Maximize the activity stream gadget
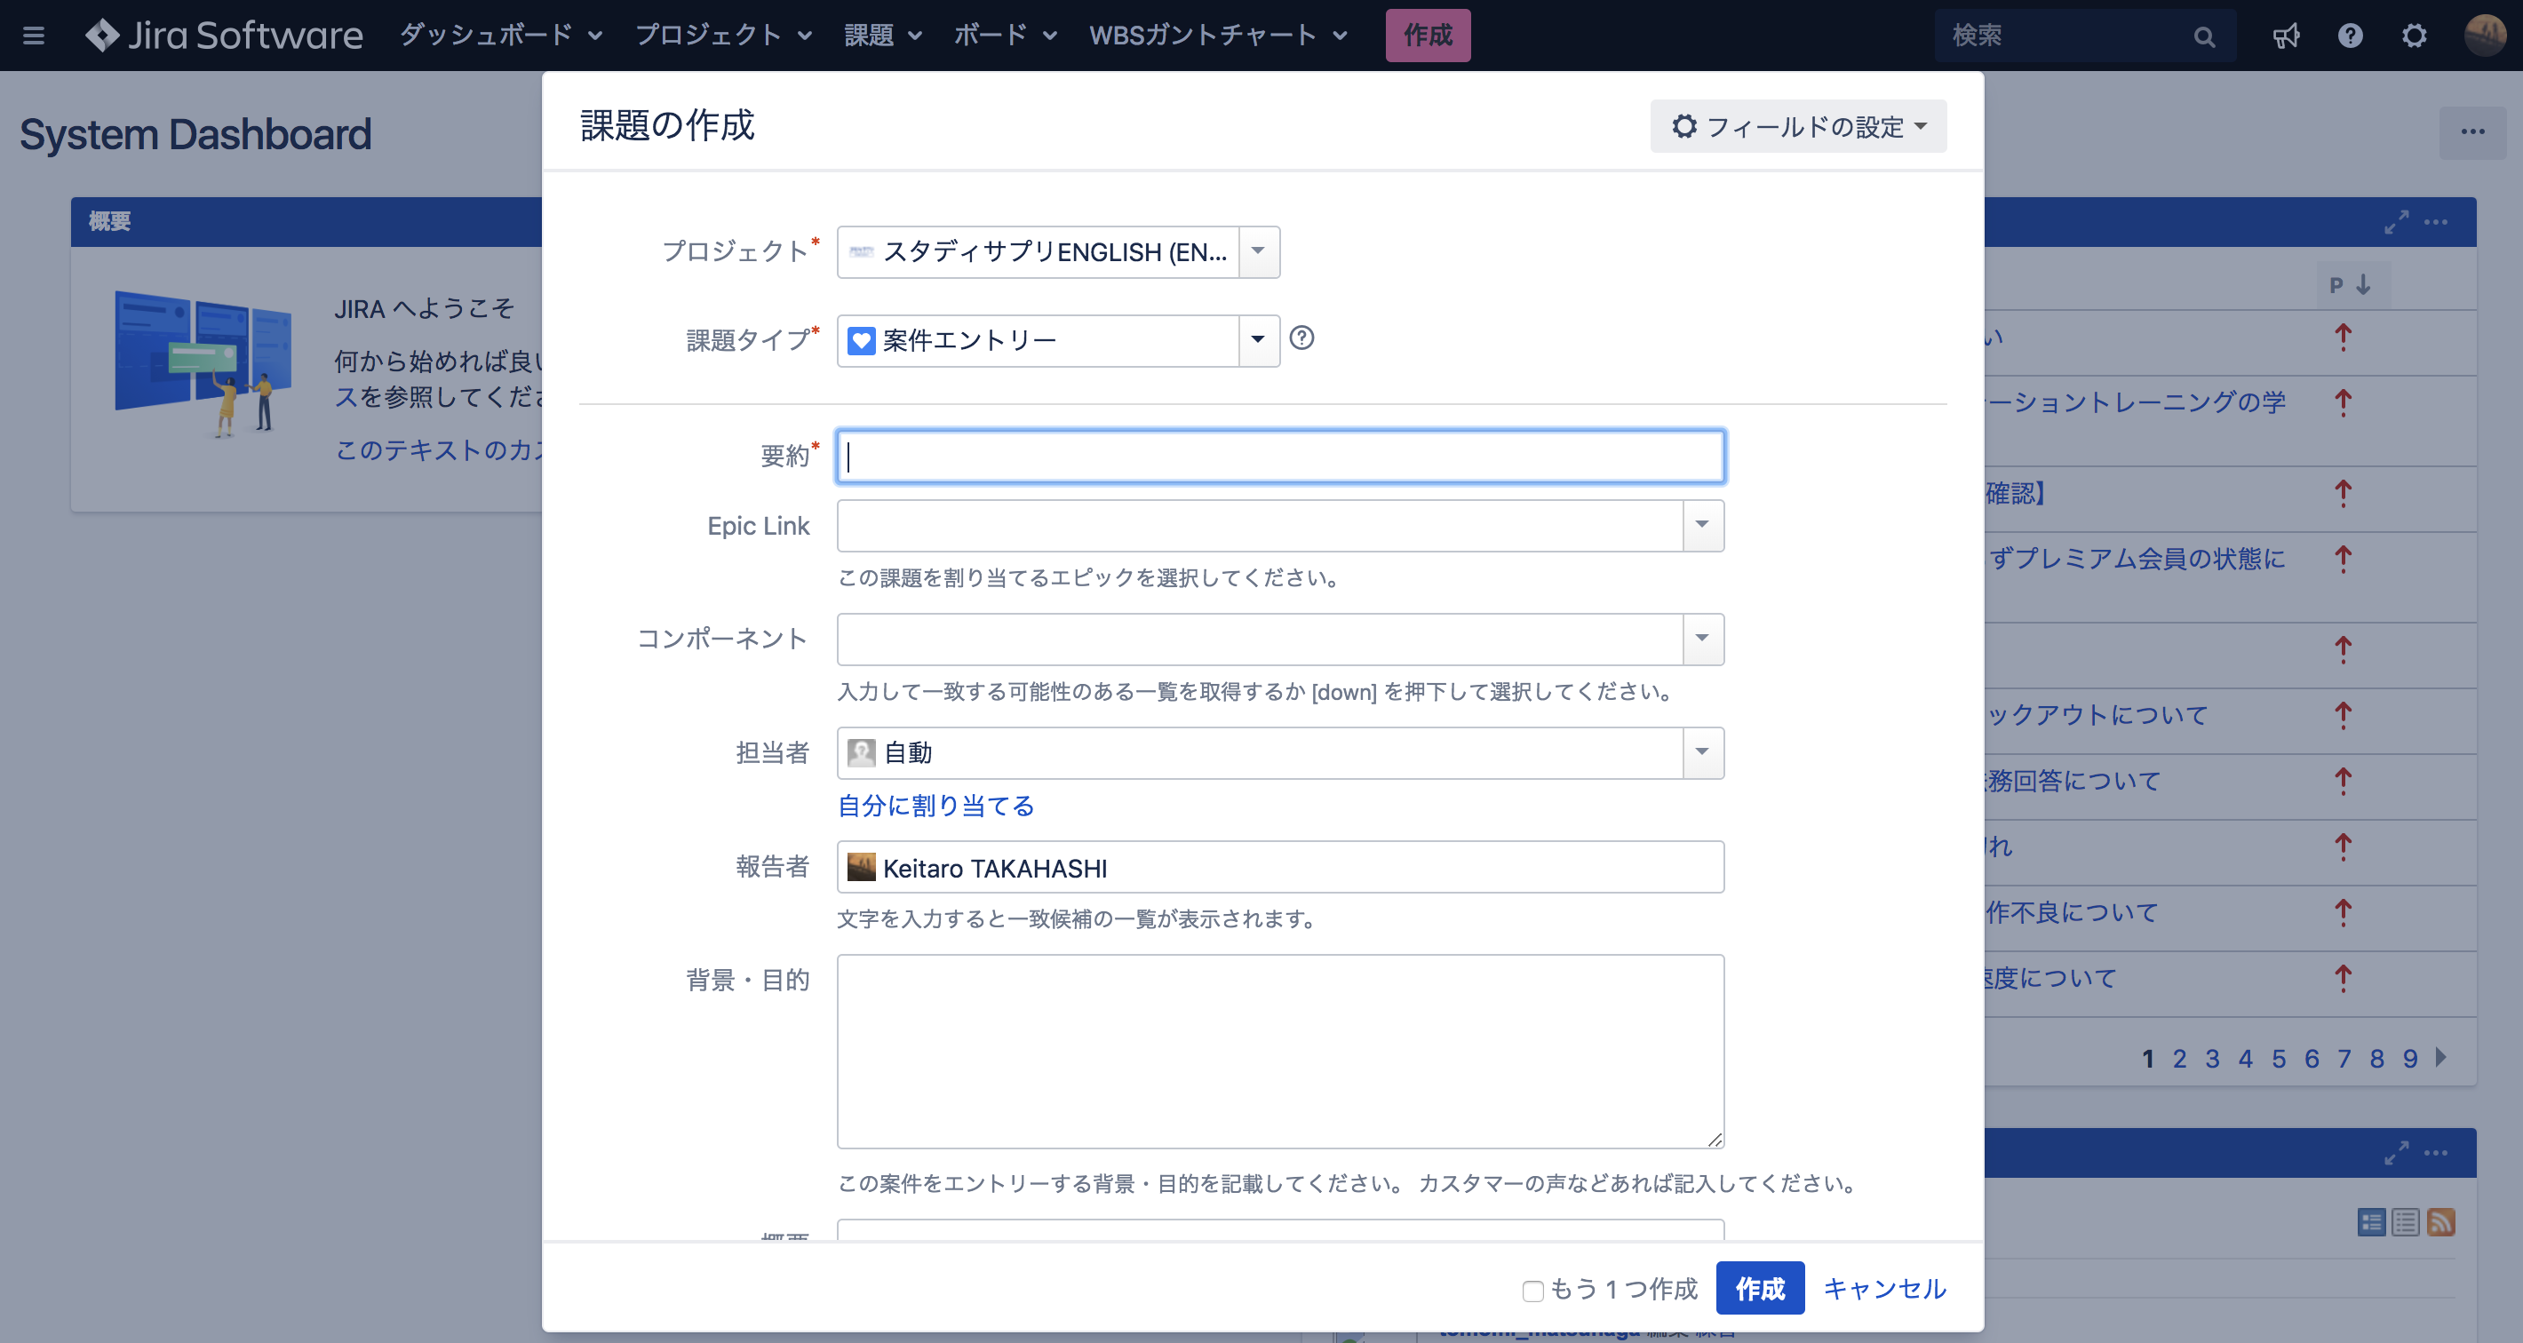Image resolution: width=2523 pixels, height=1343 pixels. pyautogui.click(x=2396, y=1153)
